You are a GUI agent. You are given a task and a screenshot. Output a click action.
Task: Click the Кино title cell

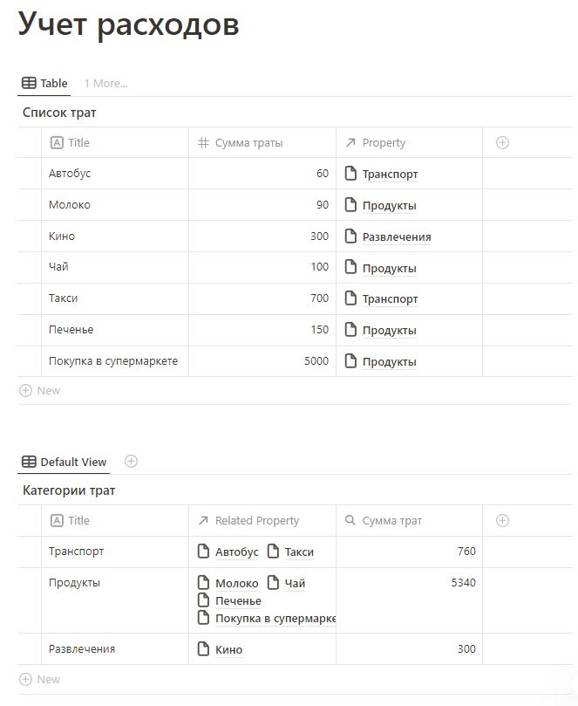tap(115, 236)
